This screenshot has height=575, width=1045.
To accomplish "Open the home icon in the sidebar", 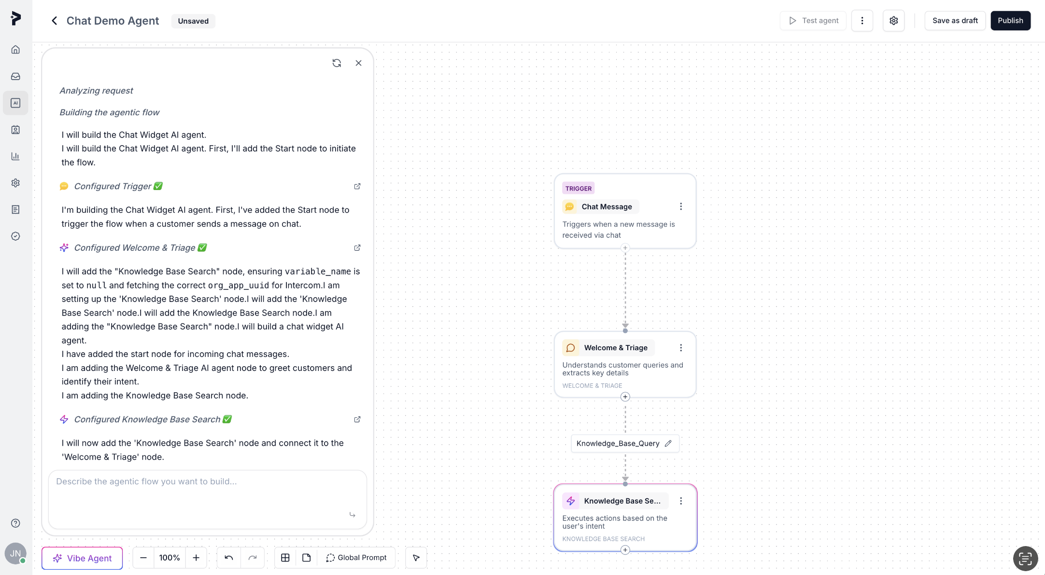I will [x=15, y=50].
